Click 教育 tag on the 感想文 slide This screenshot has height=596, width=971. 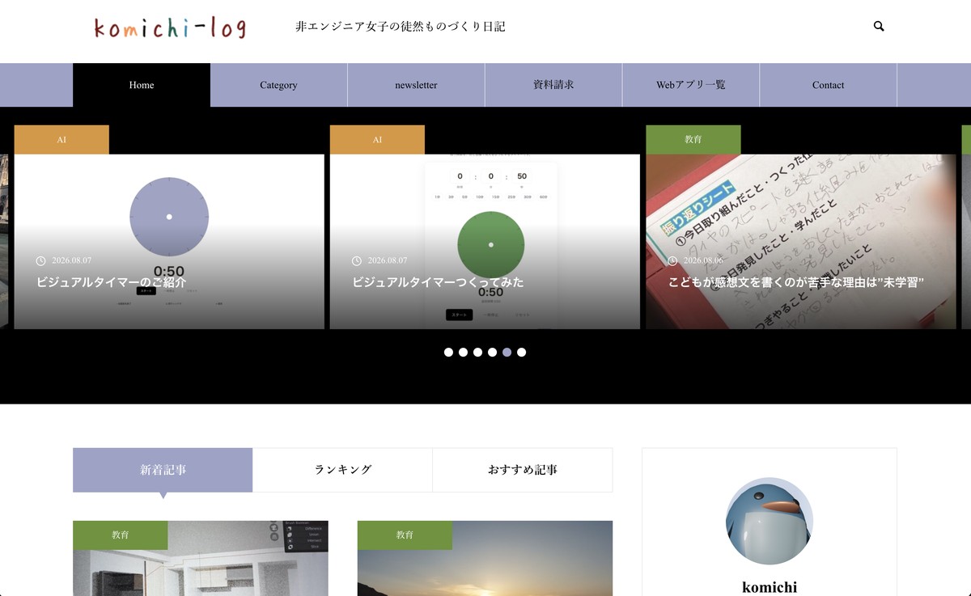693,140
